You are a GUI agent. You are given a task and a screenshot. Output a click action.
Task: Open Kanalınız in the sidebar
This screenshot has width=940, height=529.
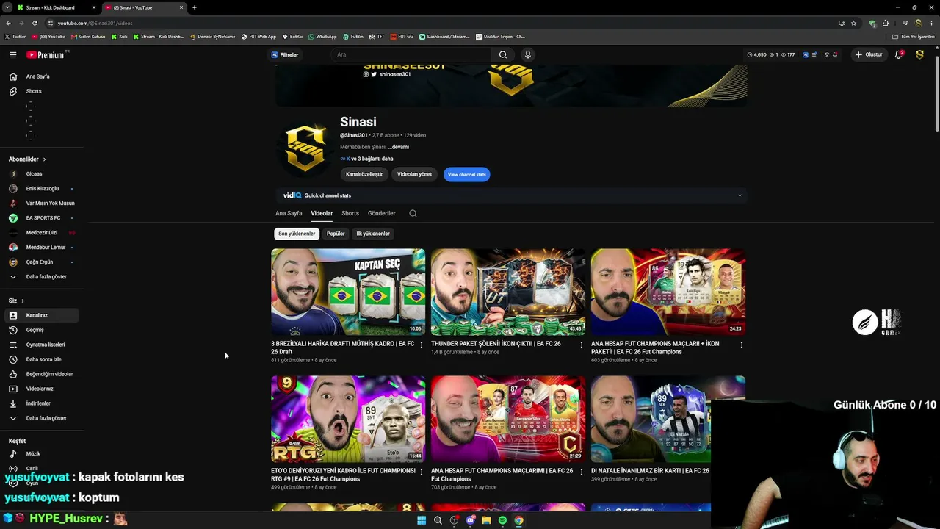point(42,315)
